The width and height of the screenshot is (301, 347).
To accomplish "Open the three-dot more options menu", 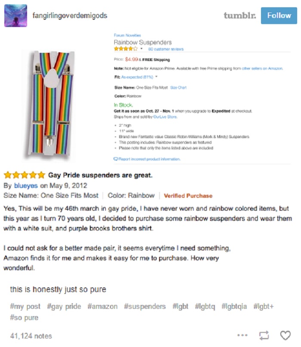I will (x=242, y=335).
